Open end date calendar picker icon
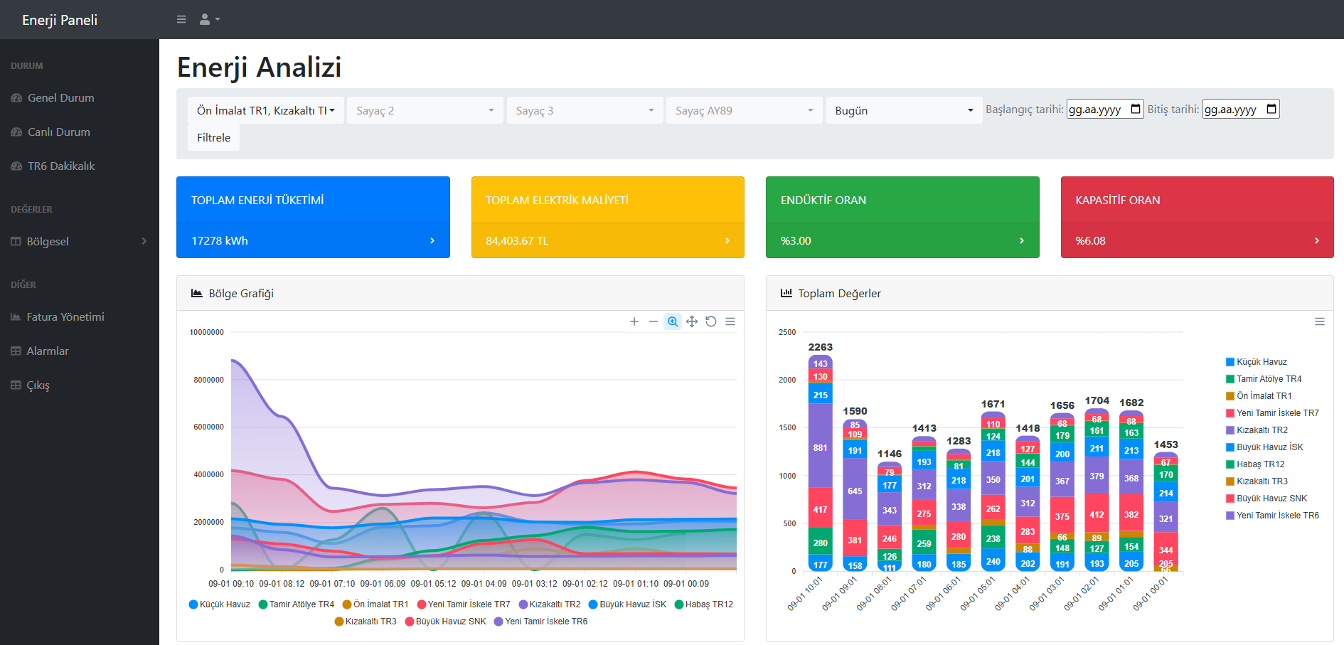Image resolution: width=1344 pixels, height=645 pixels. coord(1271,109)
